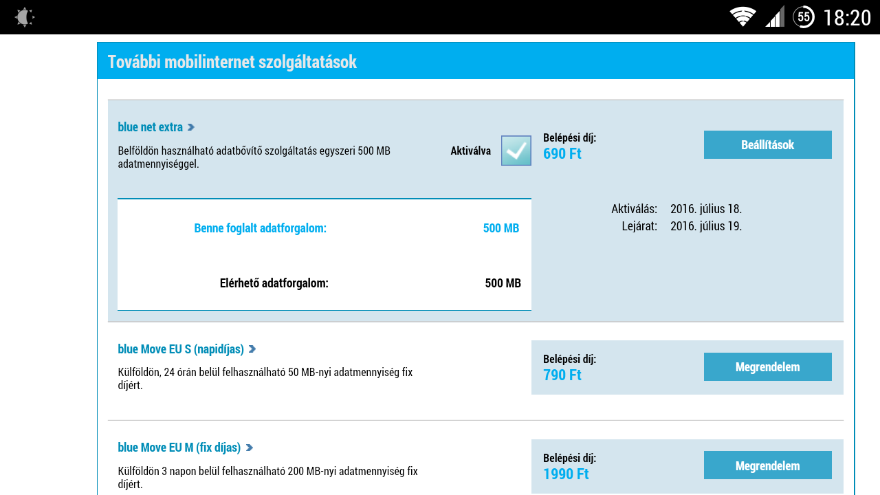Click the Elérhető adatforgalom label
880x495 pixels.
click(x=274, y=283)
